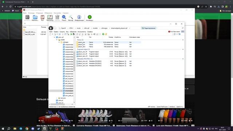Click the taskbar search icon
The height and width of the screenshot is (131, 233).
point(9,128)
